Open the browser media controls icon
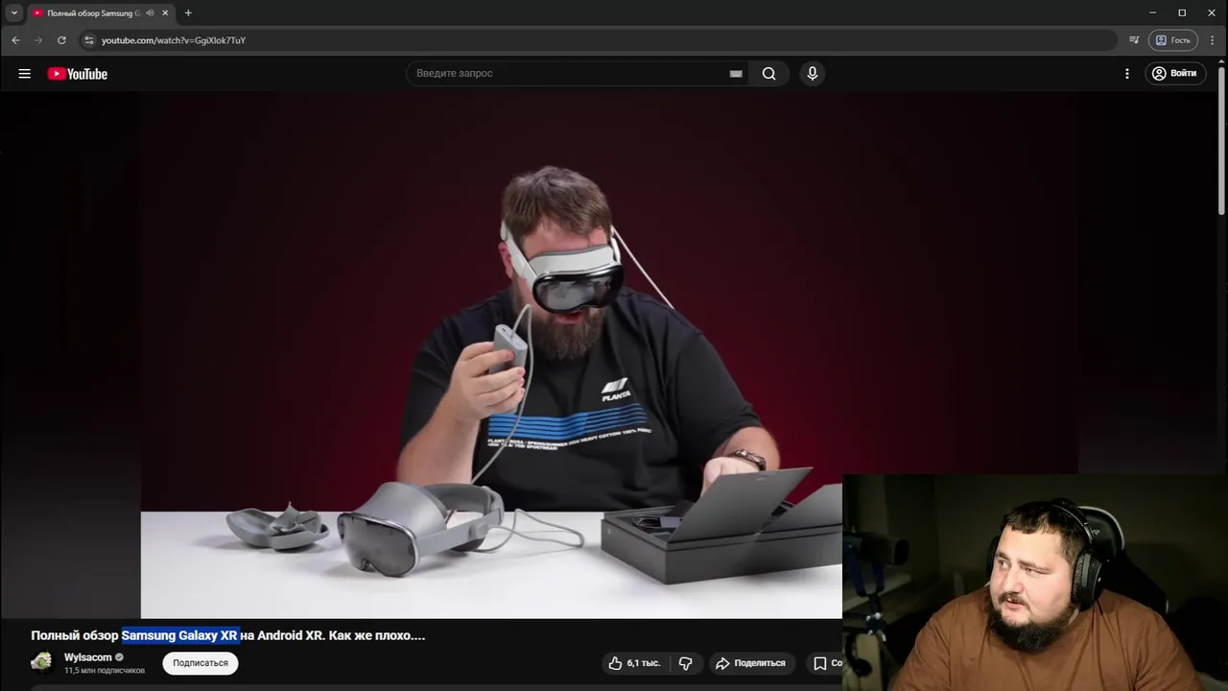This screenshot has height=691, width=1228. point(1134,40)
